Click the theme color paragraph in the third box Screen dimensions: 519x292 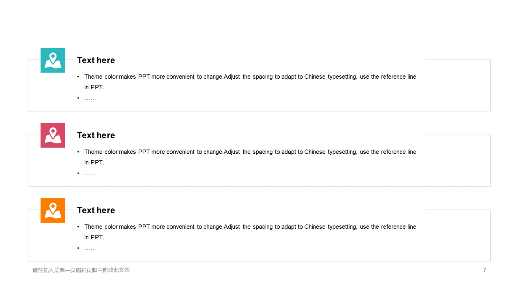[x=250, y=232]
